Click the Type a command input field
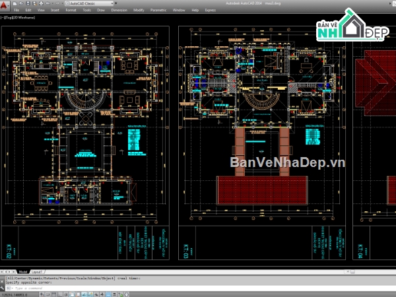This screenshot has width=396, height=297. [202, 288]
